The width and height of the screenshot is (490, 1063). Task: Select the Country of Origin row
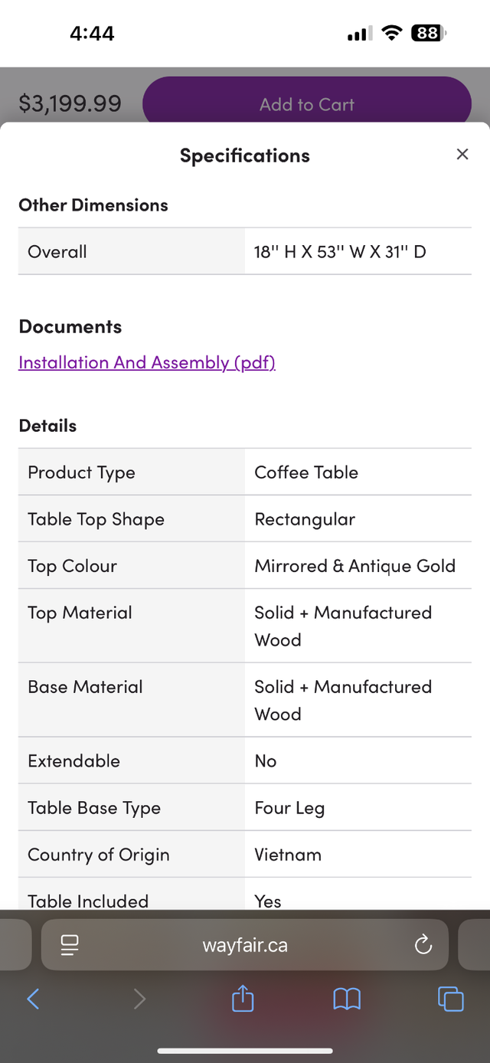[x=245, y=854]
